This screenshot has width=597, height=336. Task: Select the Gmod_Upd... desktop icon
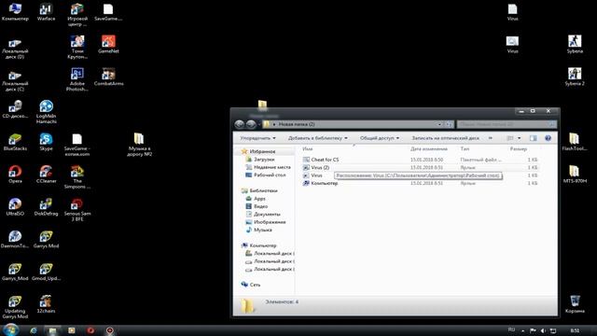point(46,272)
